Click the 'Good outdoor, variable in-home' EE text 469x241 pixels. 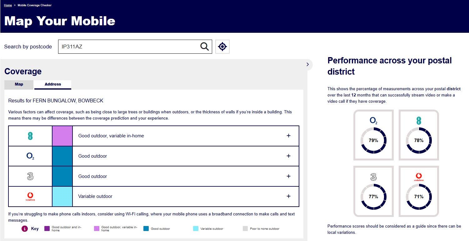click(x=111, y=136)
